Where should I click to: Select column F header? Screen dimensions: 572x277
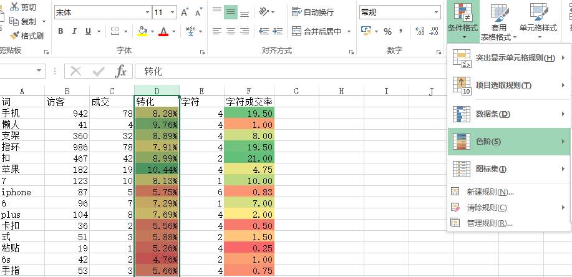(249, 91)
